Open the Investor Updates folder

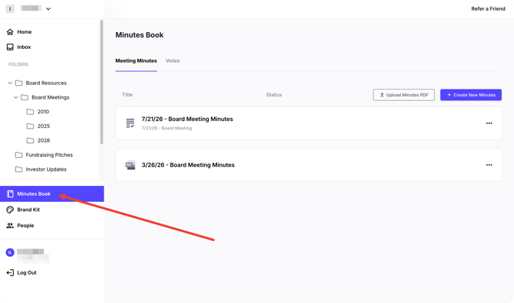(46, 169)
